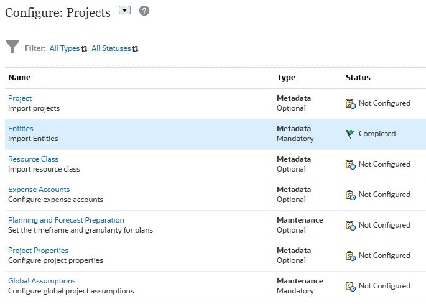Click the Planning and Forecast Preparation status icon
This screenshot has height=304, width=426.
point(351,225)
